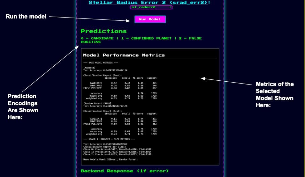The height and width of the screenshot is (177, 305).
Task: Click the FALSE POSITIVE row with 0.83 recall
Action: pos(120,124)
